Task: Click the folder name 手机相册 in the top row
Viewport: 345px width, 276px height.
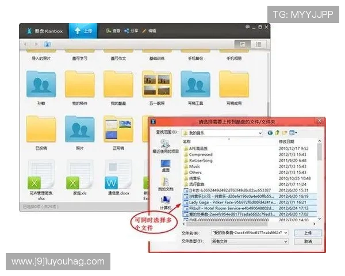Action: 234,58
